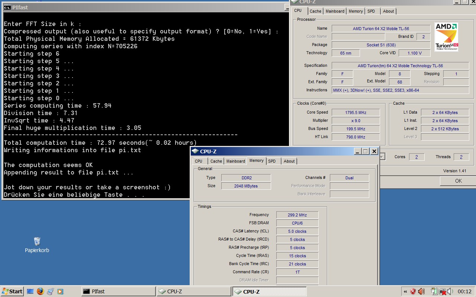Click OK button in back CPU-Z window

pos(458,181)
